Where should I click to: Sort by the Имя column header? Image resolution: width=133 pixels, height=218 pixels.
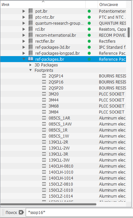(43, 4)
